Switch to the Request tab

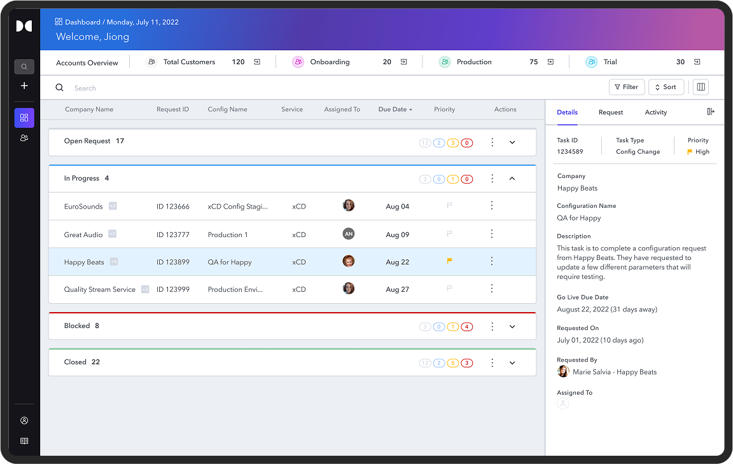tap(610, 113)
